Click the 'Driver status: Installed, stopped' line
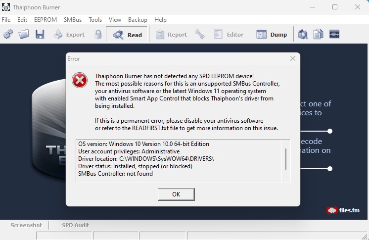 [x=136, y=166]
